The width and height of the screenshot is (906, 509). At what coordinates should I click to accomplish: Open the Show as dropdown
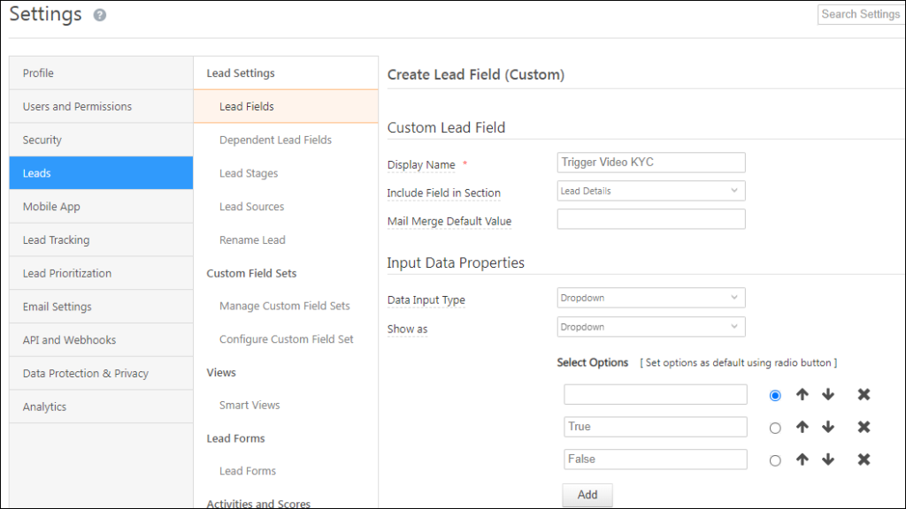point(650,327)
